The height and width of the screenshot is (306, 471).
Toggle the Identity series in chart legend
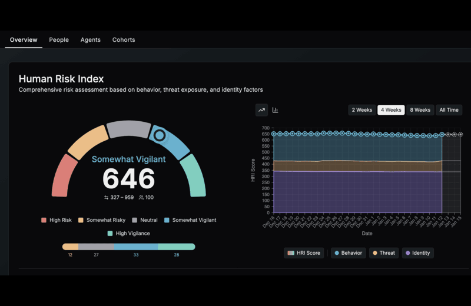[x=417, y=253]
